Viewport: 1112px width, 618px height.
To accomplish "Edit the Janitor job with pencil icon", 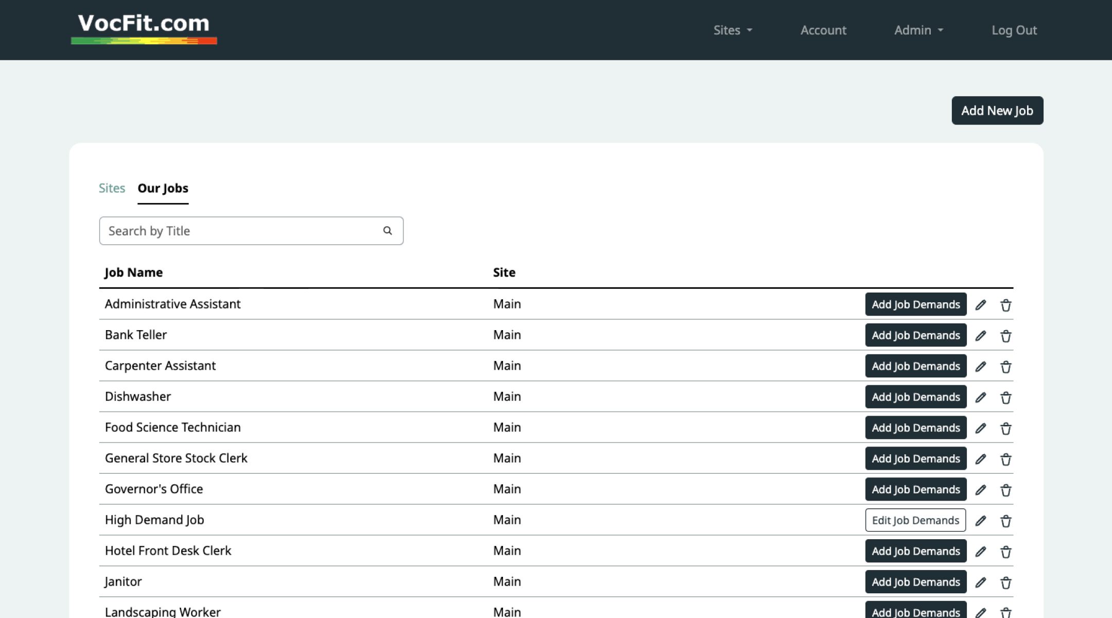I will [981, 582].
